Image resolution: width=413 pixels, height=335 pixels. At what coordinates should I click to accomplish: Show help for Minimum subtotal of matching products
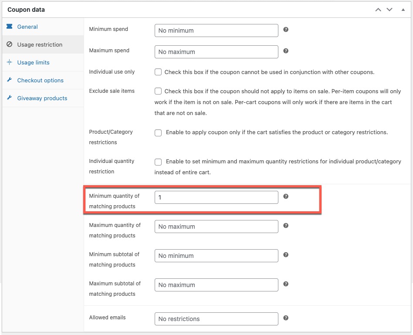coord(286,255)
